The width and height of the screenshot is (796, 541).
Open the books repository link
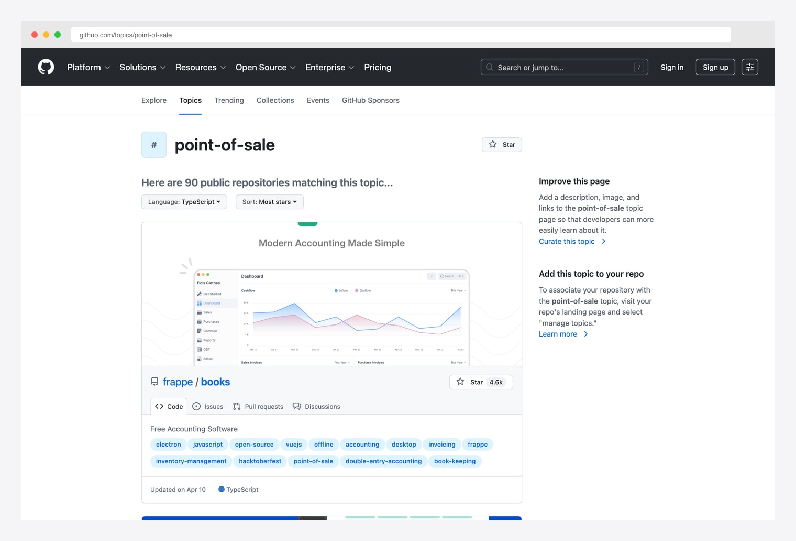click(215, 382)
